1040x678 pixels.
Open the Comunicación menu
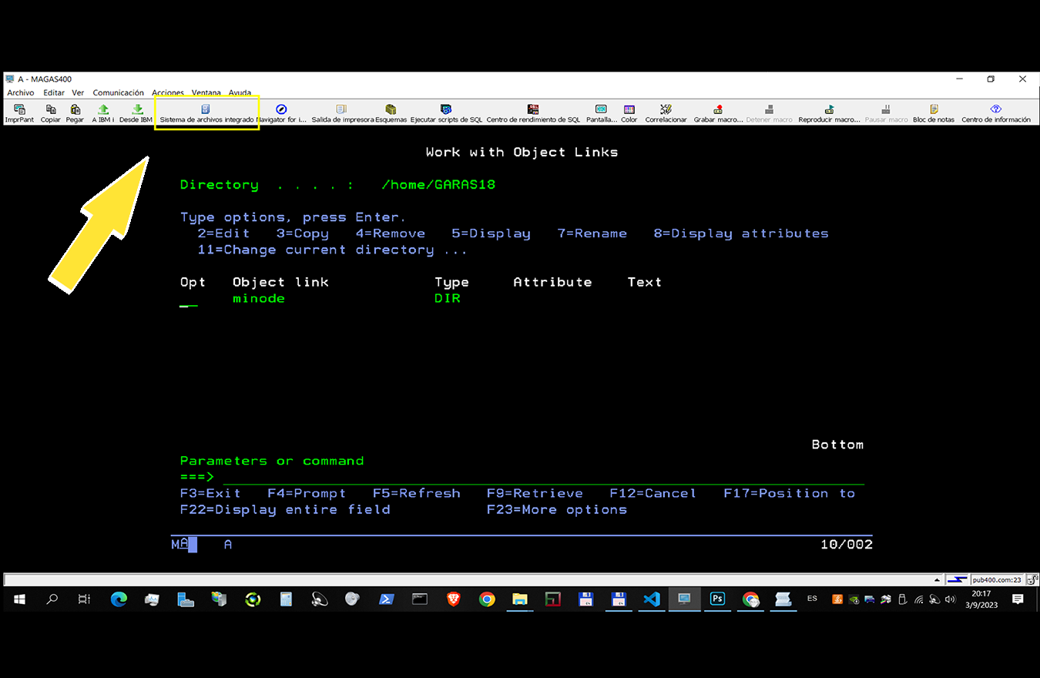coord(118,92)
